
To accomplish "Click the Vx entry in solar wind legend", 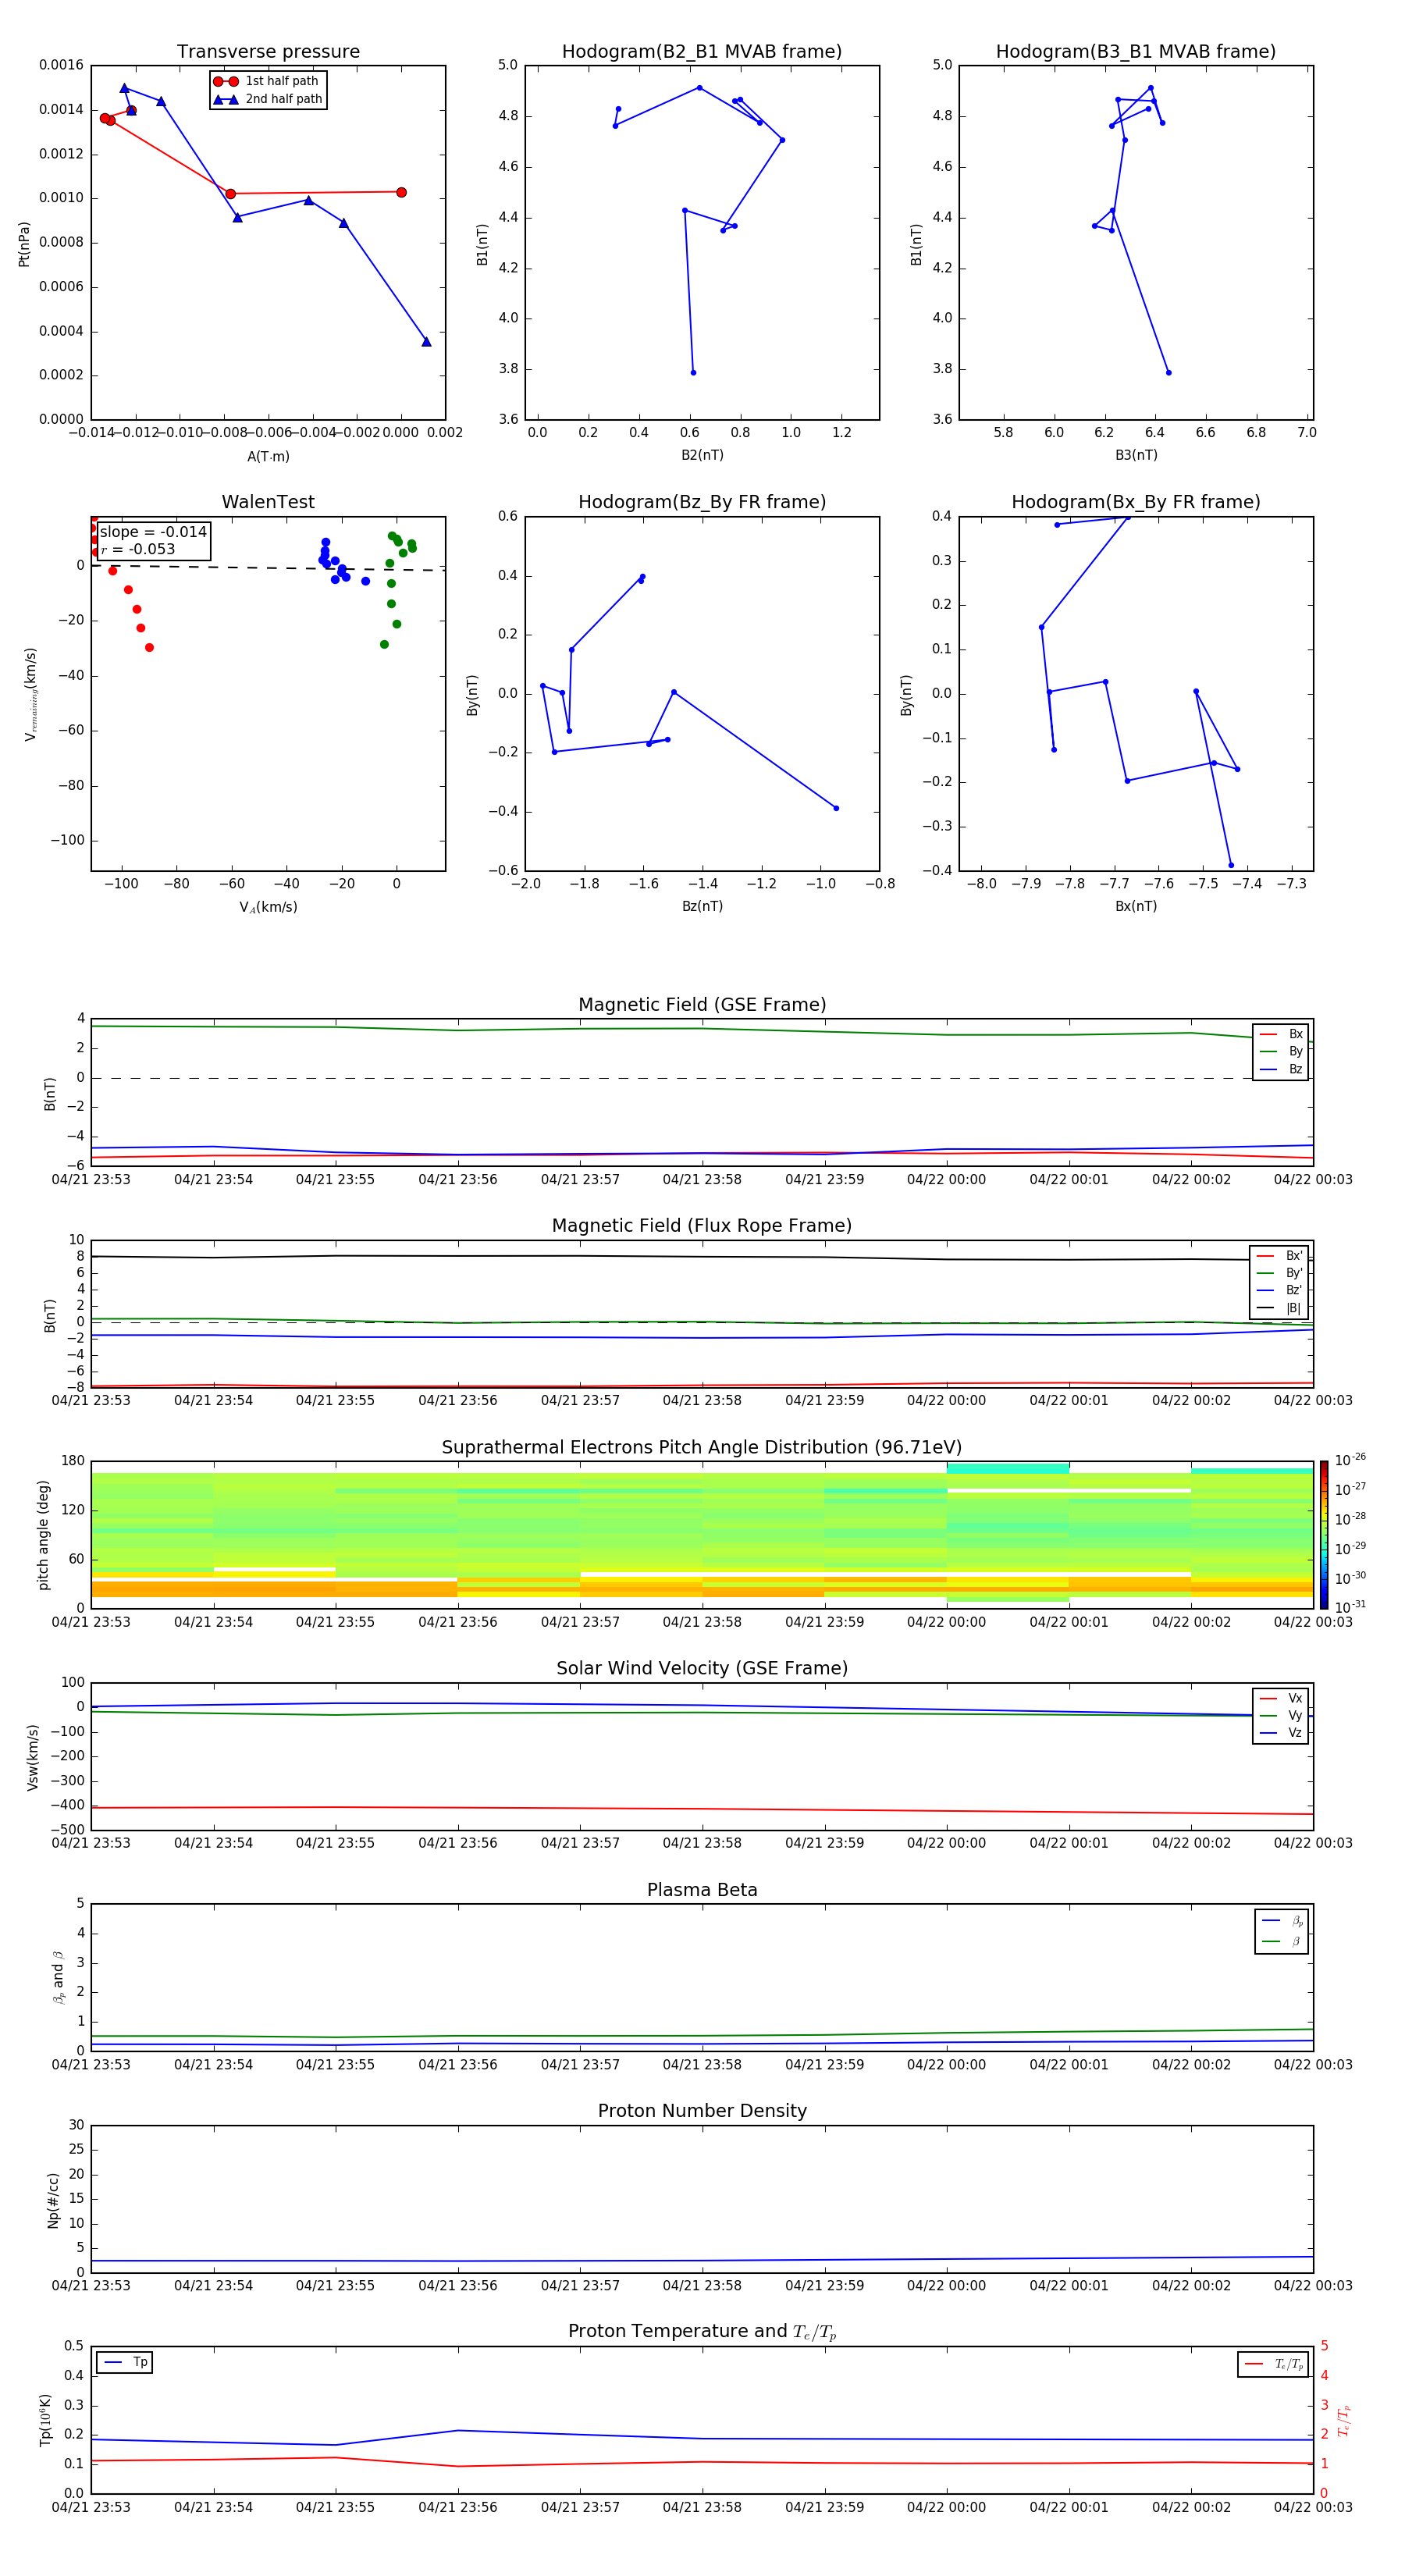I will (1281, 1698).
